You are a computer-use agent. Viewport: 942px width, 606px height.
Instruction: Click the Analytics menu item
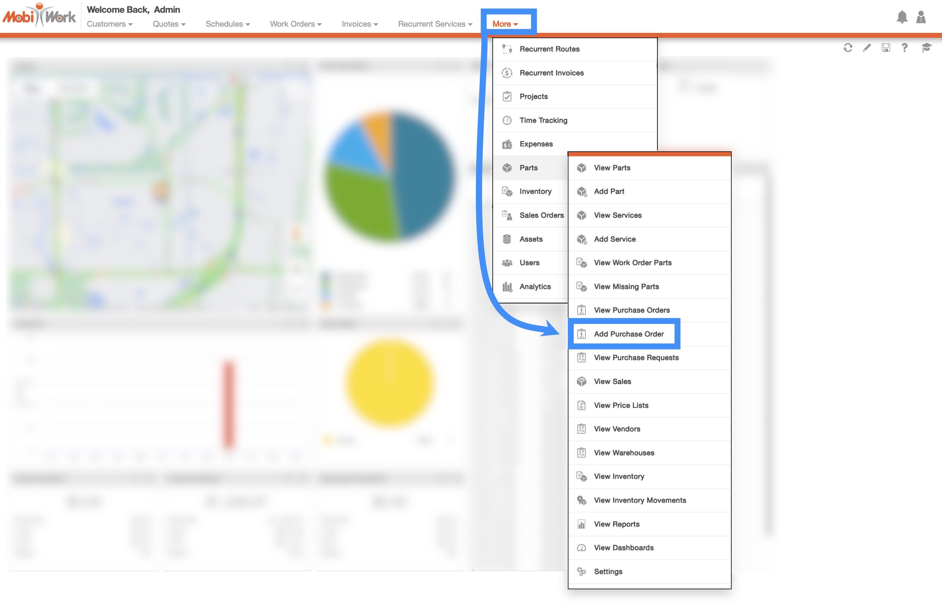(x=535, y=287)
